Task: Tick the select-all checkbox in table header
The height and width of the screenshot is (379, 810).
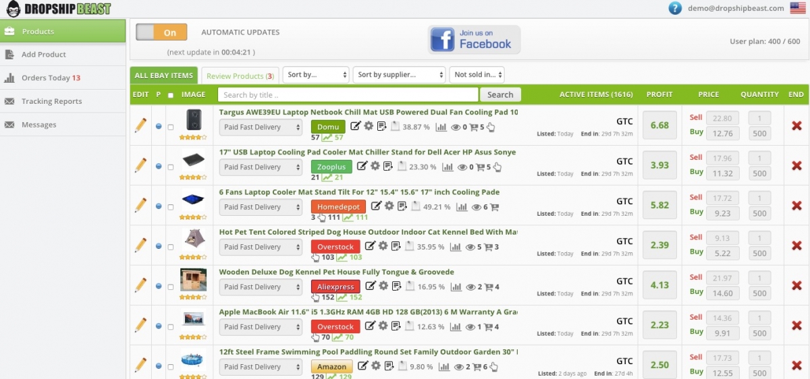Action: (170, 95)
